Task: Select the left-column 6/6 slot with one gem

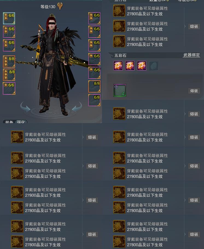Action: [x=9, y=88]
